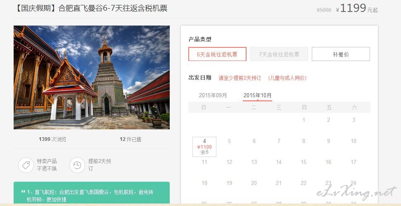
Task: Click calendar date 17
Action: pos(354,162)
